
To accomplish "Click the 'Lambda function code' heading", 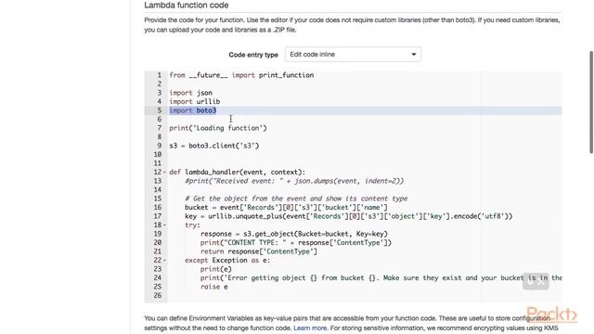I will pos(186,6).
